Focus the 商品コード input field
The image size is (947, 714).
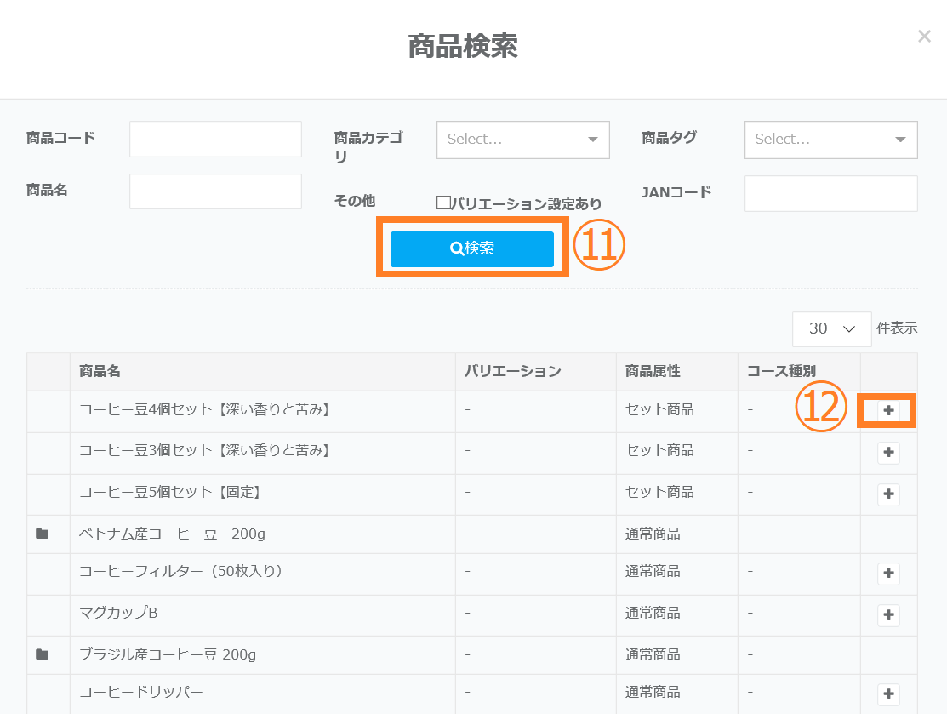(x=215, y=139)
